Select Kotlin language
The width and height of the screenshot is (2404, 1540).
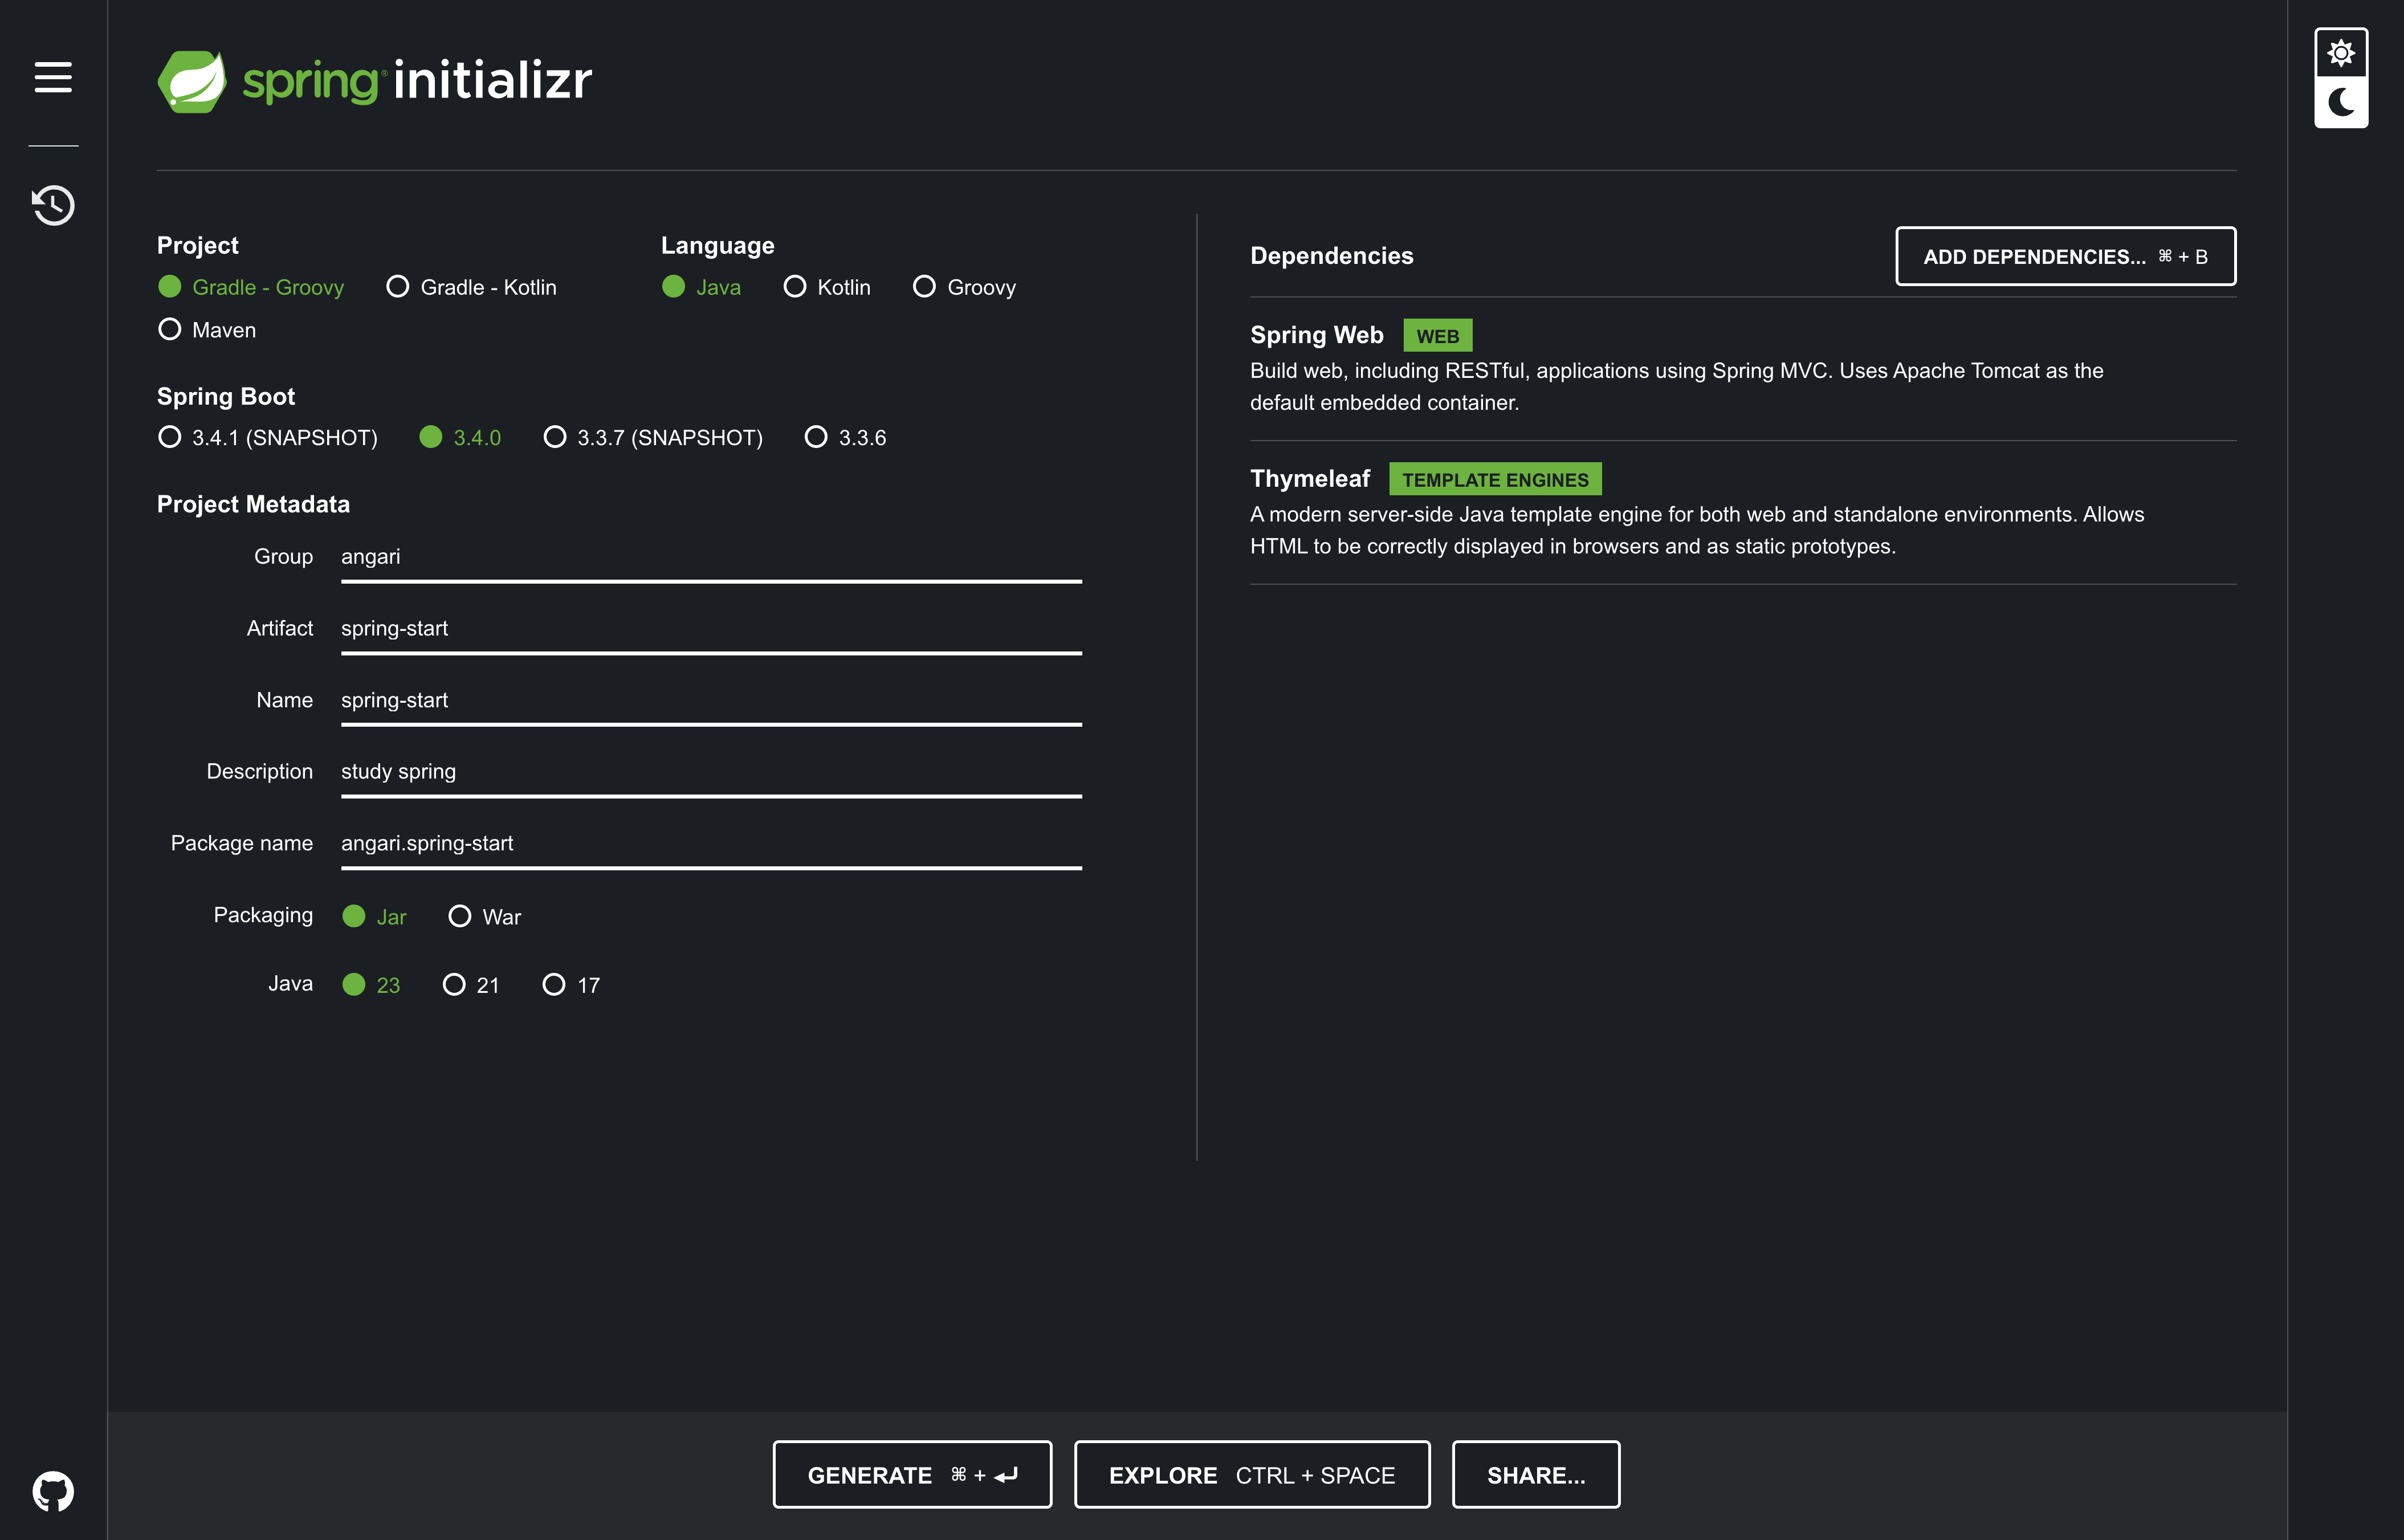point(827,287)
